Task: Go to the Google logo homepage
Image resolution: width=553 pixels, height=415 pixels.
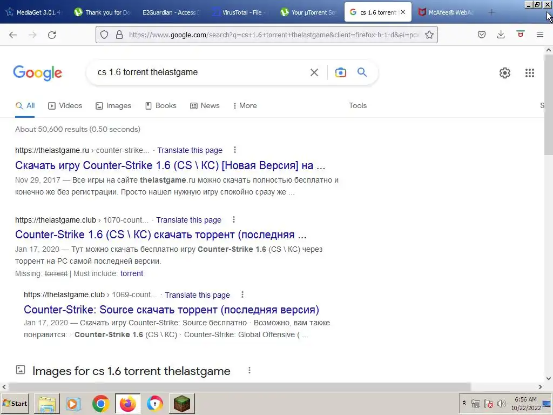Action: (38, 73)
